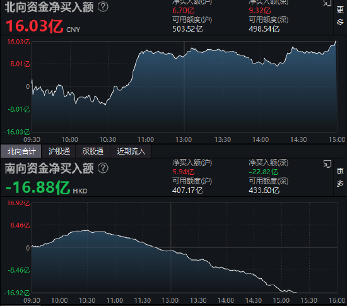
Task: Click the 13:00 marker on northbound chart
Action: (184, 139)
